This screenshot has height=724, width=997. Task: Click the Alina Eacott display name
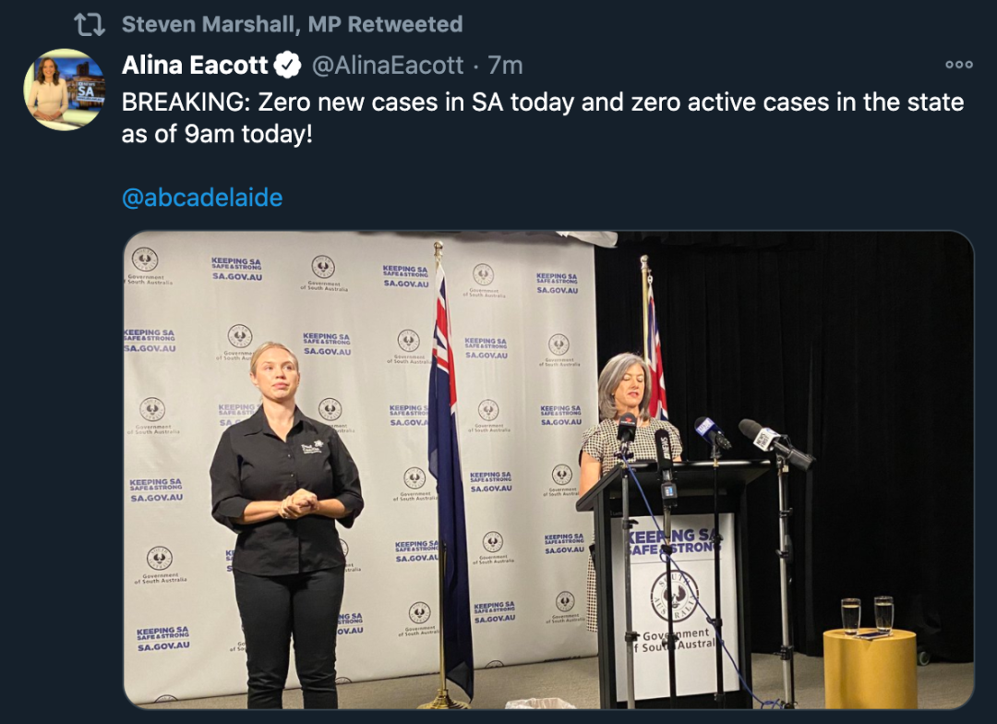[195, 65]
